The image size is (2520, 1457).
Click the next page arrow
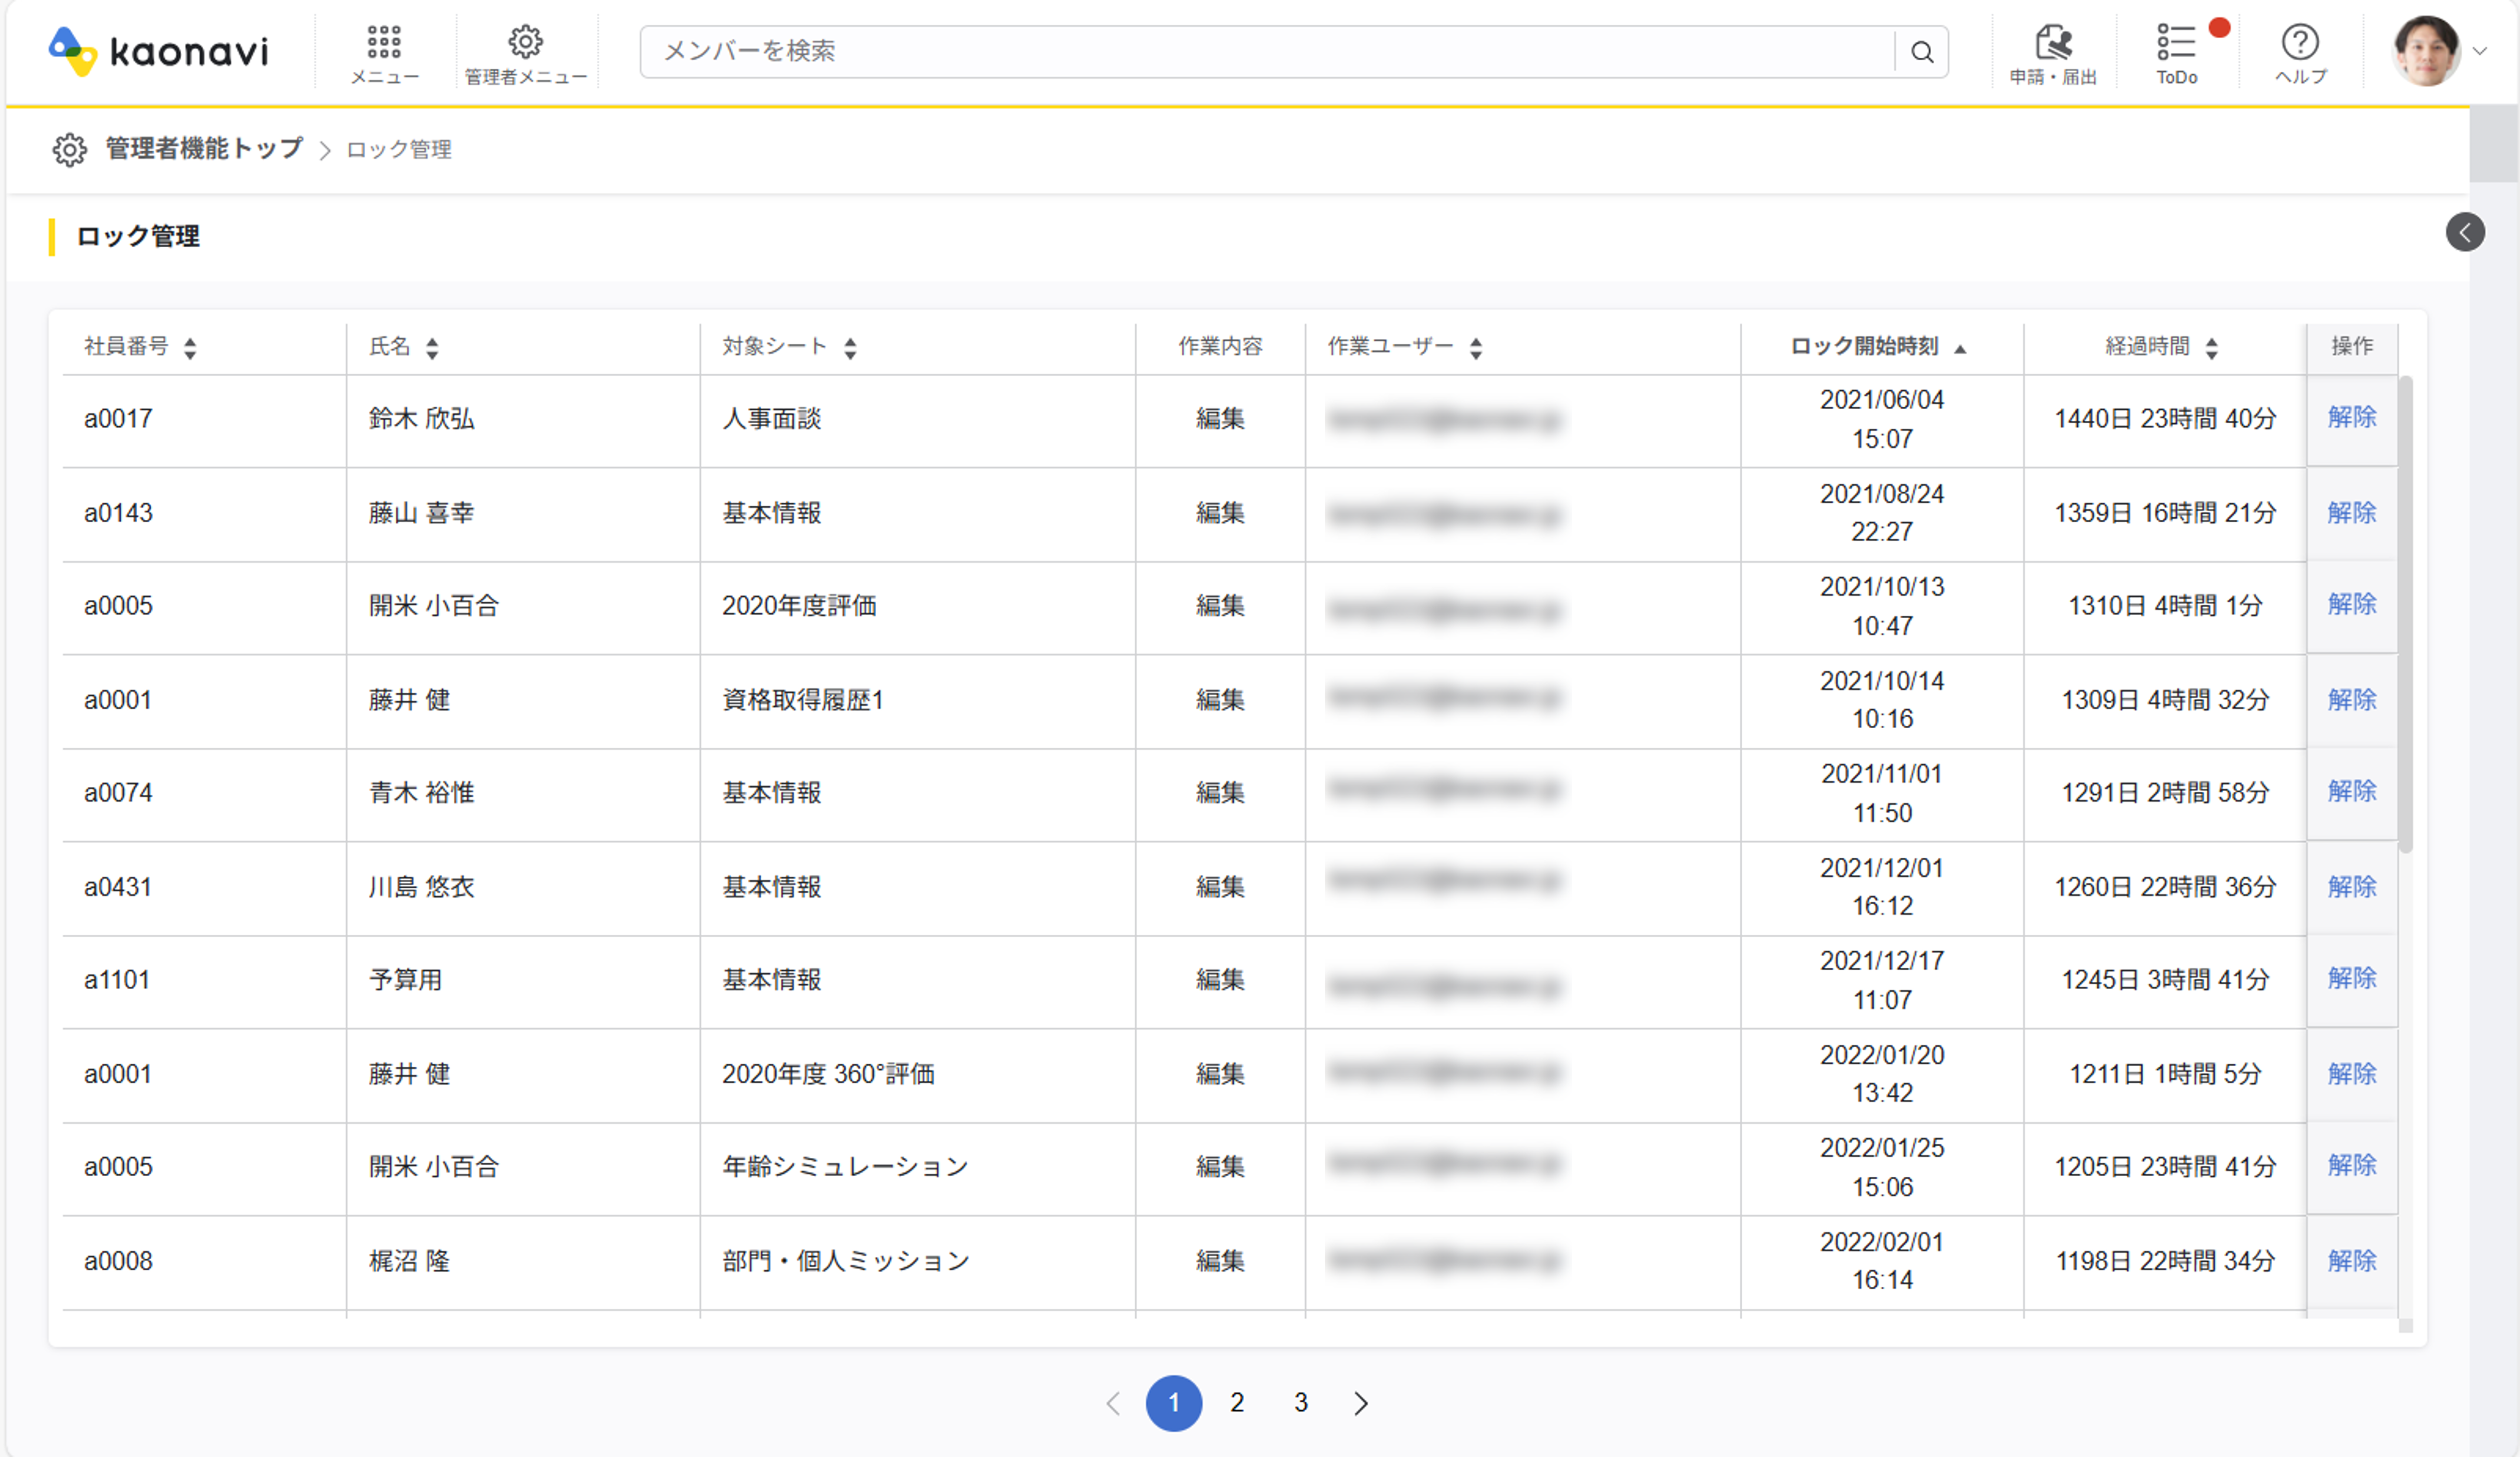coord(1360,1403)
